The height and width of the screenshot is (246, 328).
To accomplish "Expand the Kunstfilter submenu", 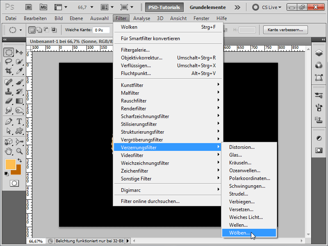I will pos(168,85).
